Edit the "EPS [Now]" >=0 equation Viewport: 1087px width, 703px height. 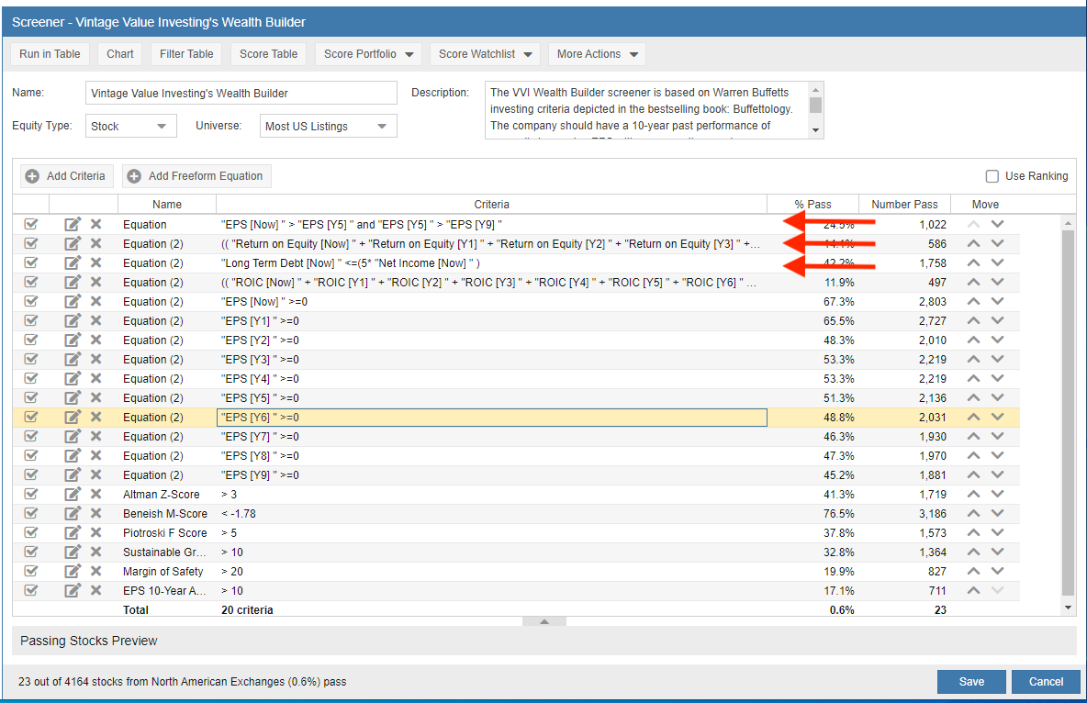[73, 302]
